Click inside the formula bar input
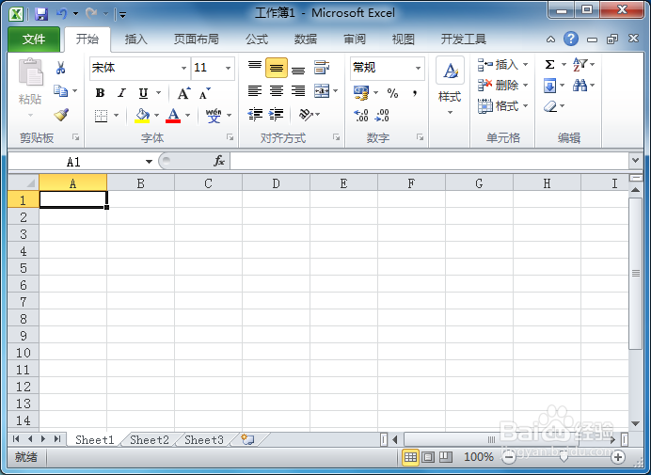Screen dimensions: 651x475 click(429, 161)
